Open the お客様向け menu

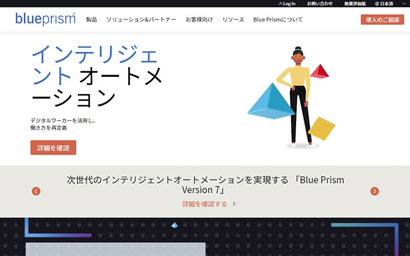click(x=199, y=19)
